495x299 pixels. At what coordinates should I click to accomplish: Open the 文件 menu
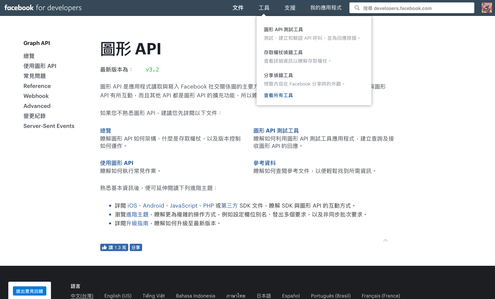click(x=238, y=8)
